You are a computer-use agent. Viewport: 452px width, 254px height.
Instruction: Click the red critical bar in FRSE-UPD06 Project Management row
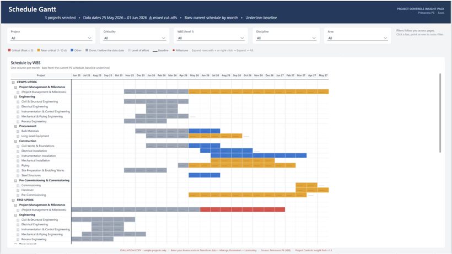coord(243,210)
